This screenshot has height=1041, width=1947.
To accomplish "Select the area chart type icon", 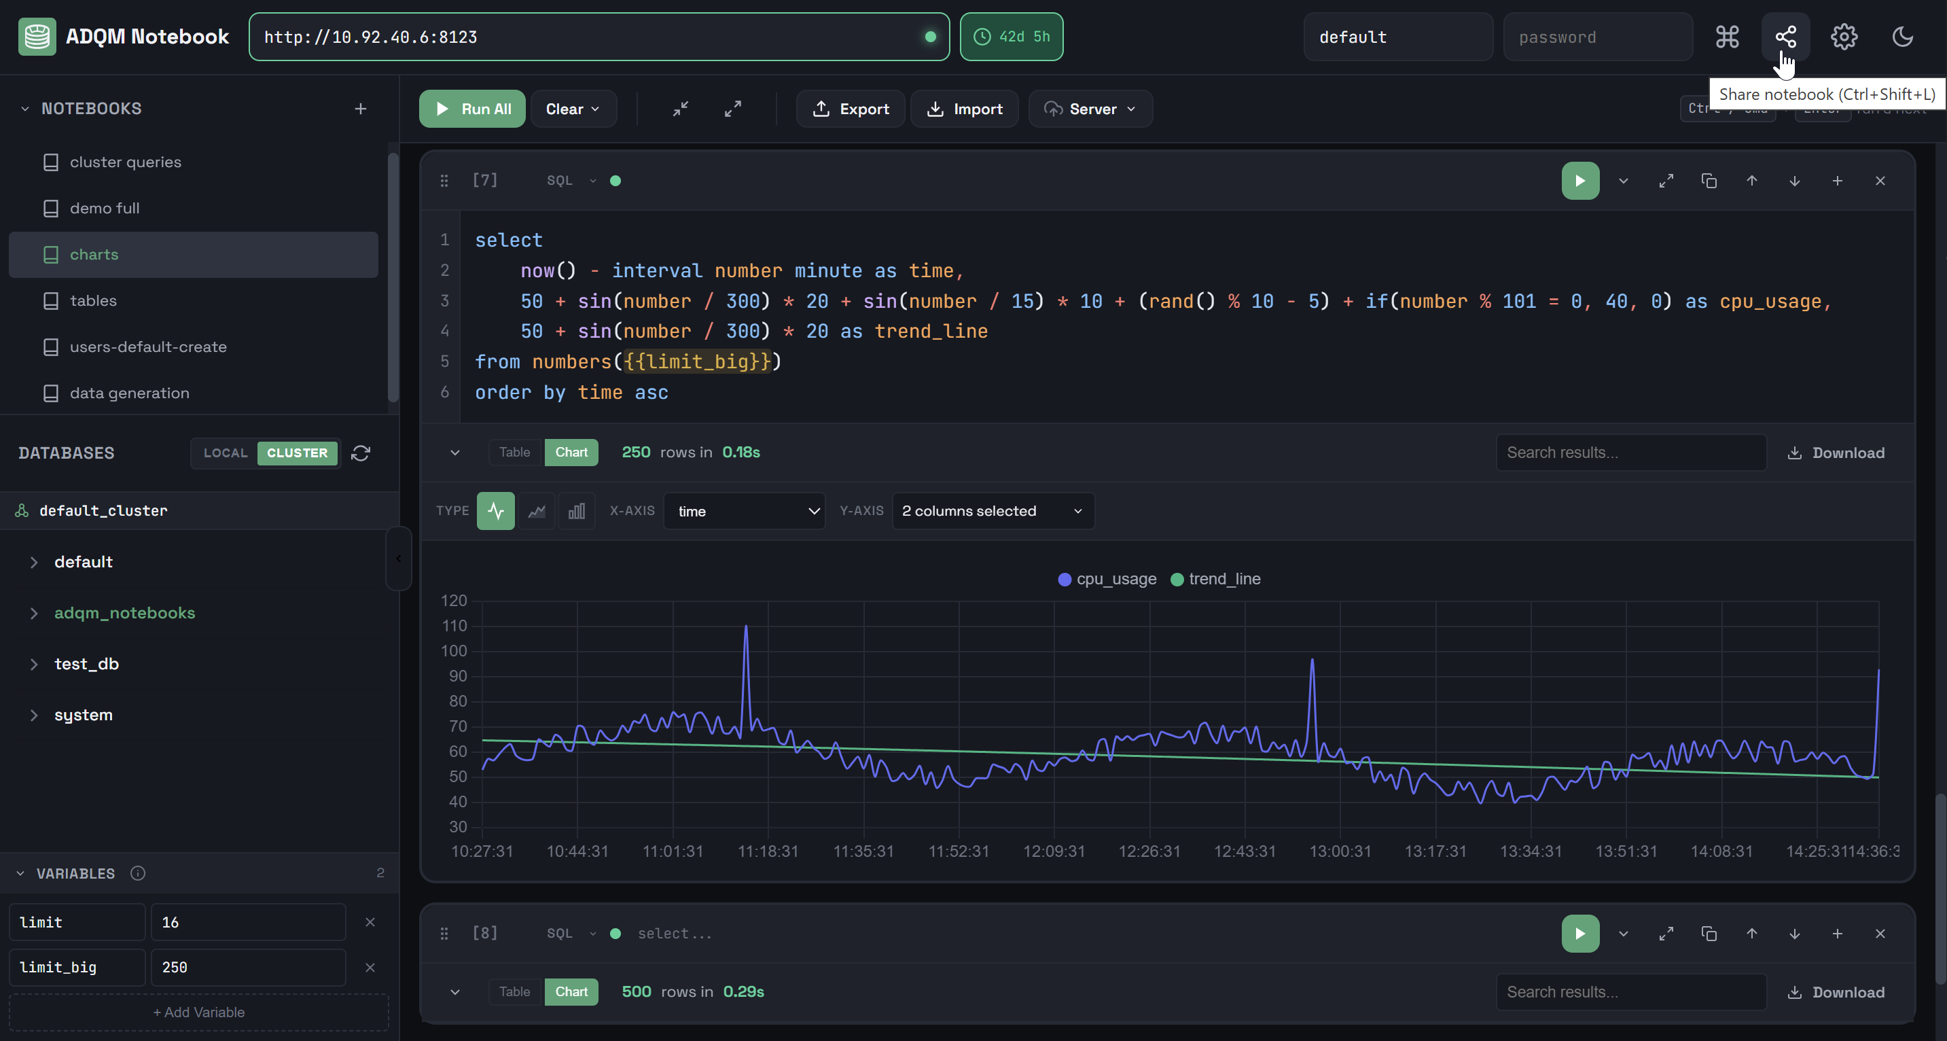I will [537, 511].
